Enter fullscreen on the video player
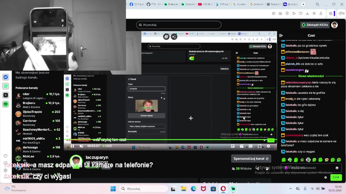This screenshot has width=346, height=194. pyautogui.click(x=259, y=146)
